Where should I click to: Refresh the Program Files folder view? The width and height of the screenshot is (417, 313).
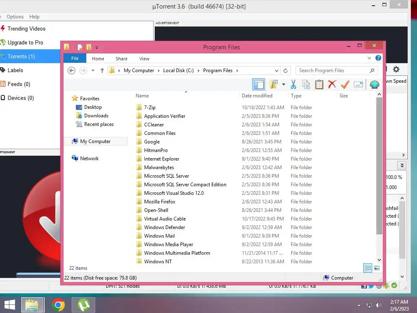[285, 71]
